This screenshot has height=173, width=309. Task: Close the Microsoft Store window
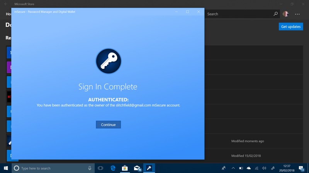pos(303,4)
